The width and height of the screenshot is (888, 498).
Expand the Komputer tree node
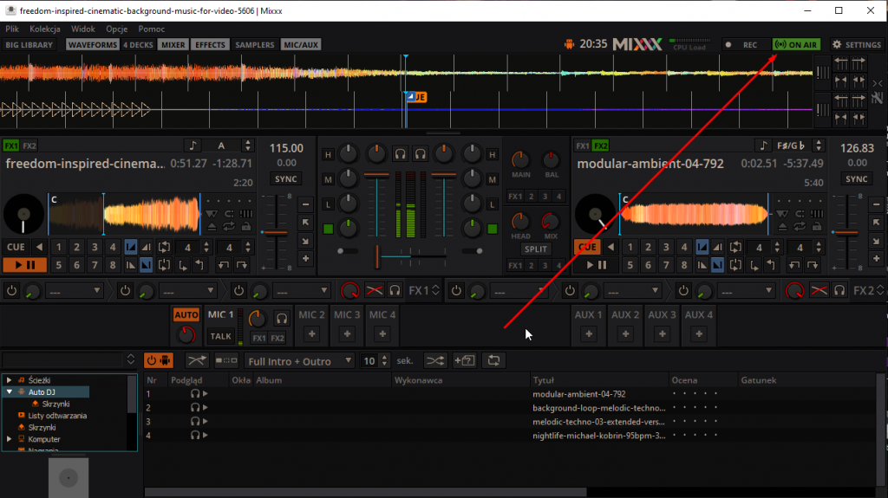tap(9, 439)
